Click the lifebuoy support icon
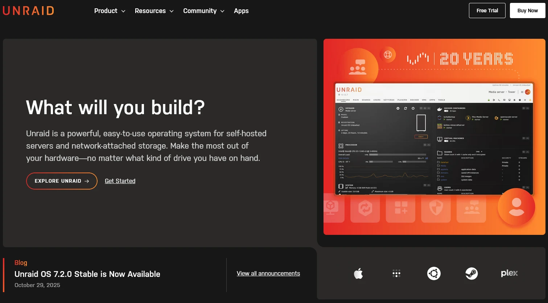 [x=388, y=55]
